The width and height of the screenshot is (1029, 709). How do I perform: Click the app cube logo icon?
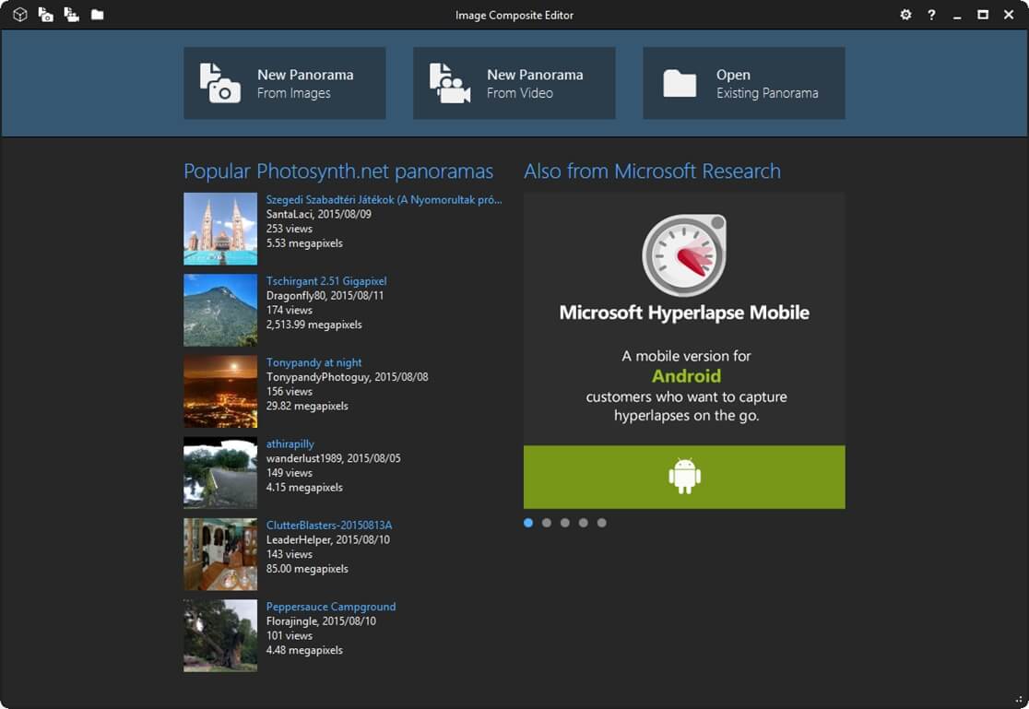click(19, 15)
